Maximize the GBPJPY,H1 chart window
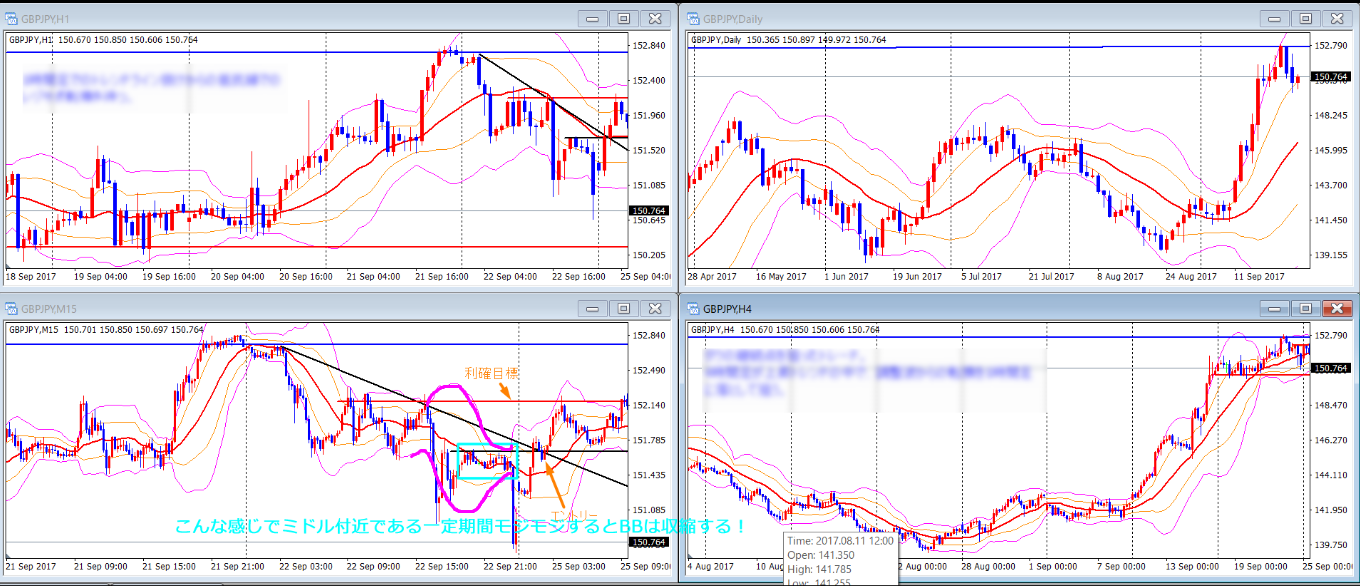The height and width of the screenshot is (586, 1360). tap(623, 18)
